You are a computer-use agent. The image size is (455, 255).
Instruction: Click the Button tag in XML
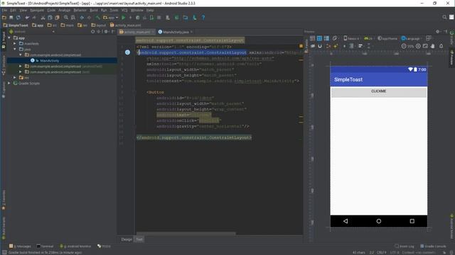coord(155,92)
